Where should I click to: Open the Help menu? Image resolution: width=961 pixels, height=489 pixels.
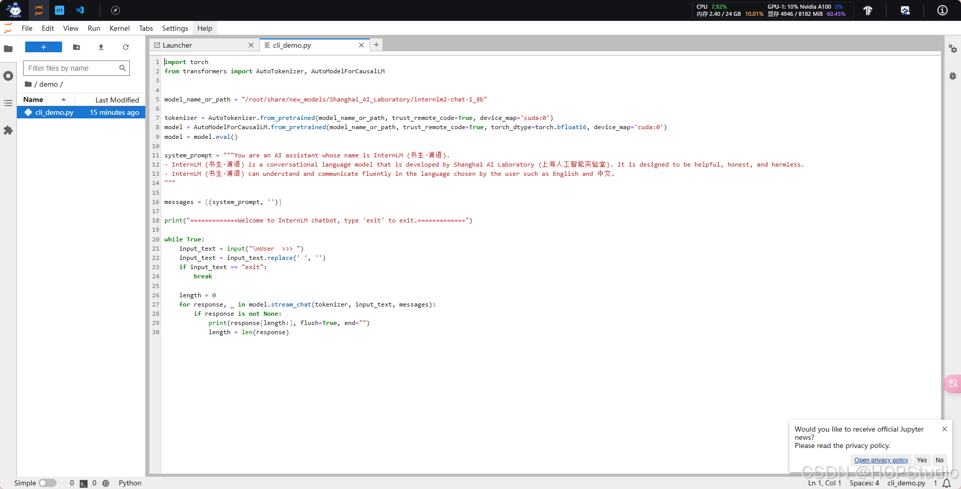(205, 28)
